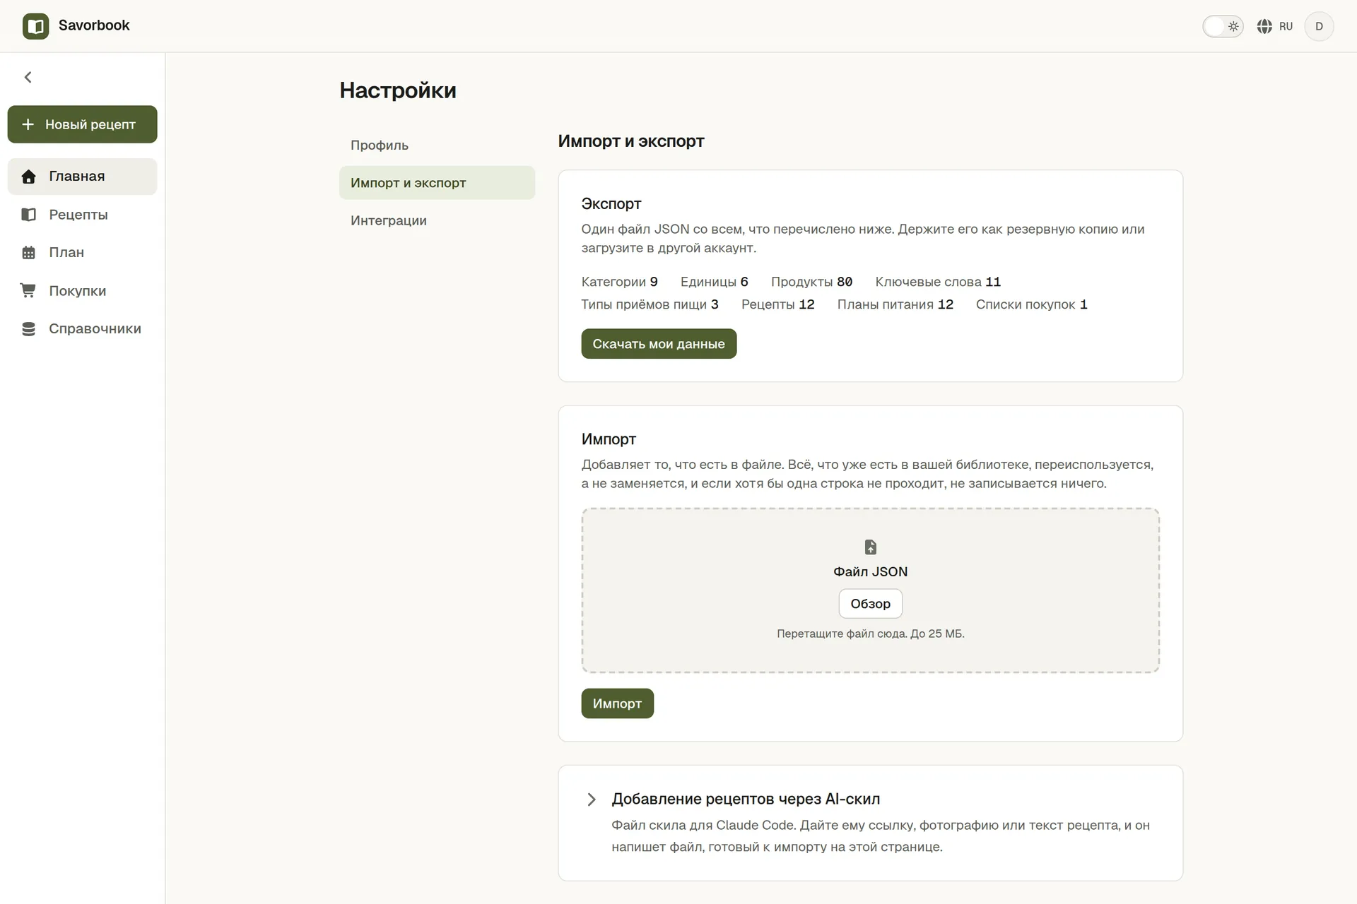1357x904 pixels.
Task: Click the Продукты 80 count
Action: [x=811, y=282]
